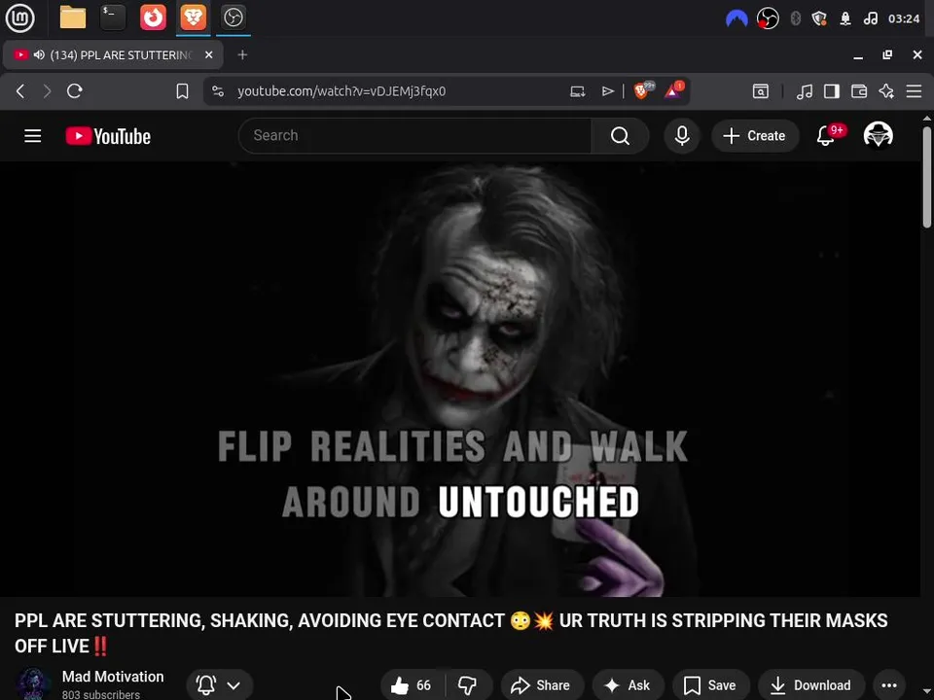934x700 pixels.
Task: Select the PPL ARE STUTTERING tab
Action: 113,54
